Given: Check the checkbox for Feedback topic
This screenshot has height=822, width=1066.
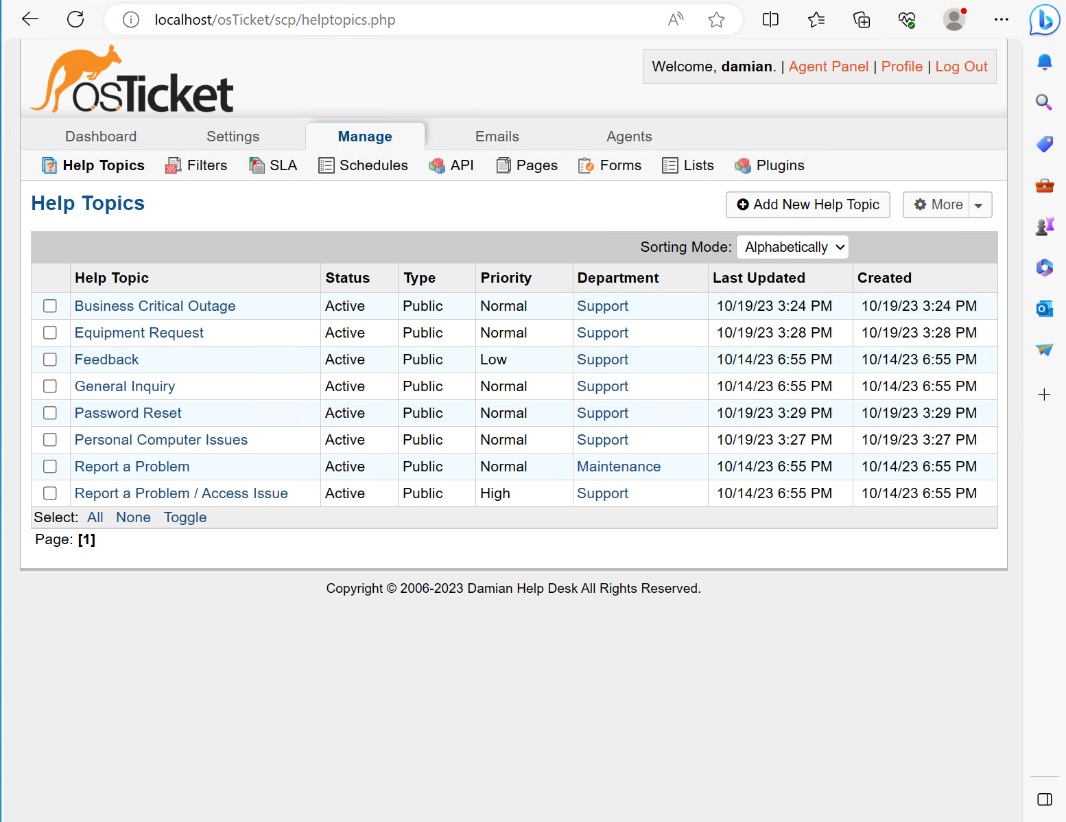Looking at the screenshot, I should tap(49, 359).
